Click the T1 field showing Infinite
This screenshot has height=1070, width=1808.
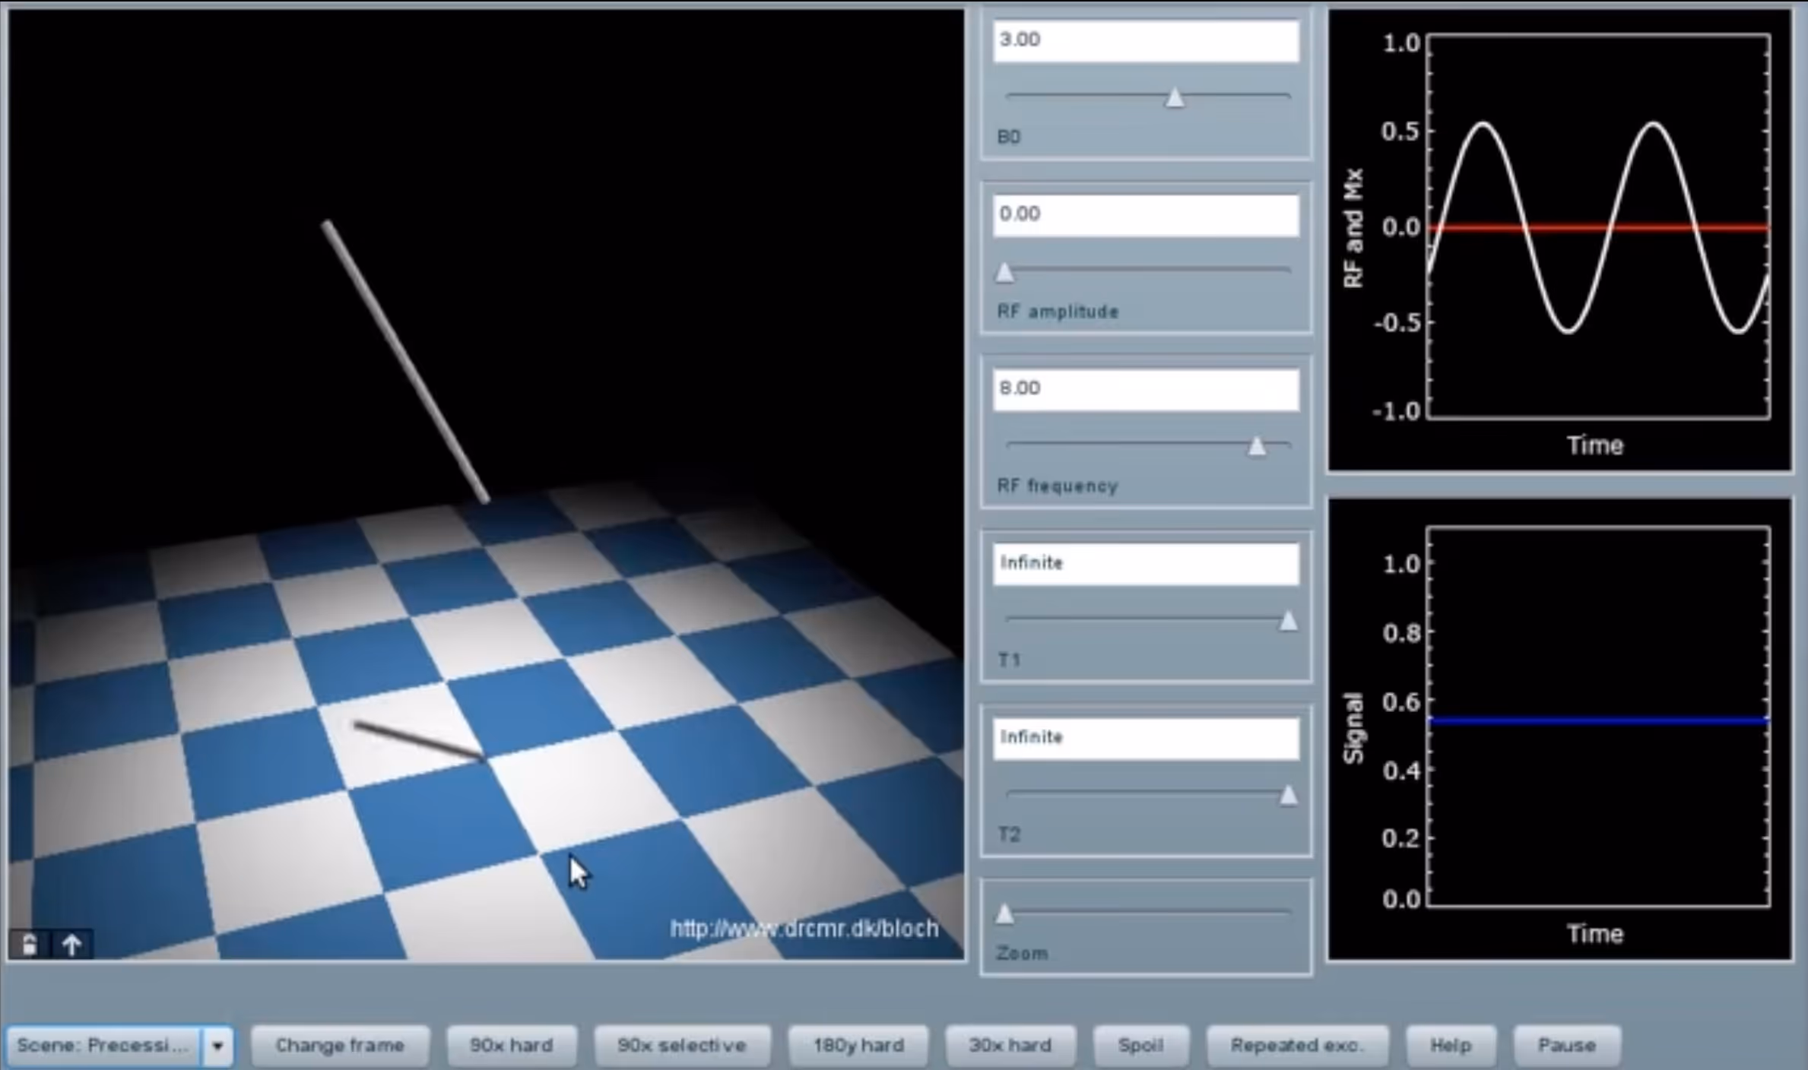tap(1145, 564)
